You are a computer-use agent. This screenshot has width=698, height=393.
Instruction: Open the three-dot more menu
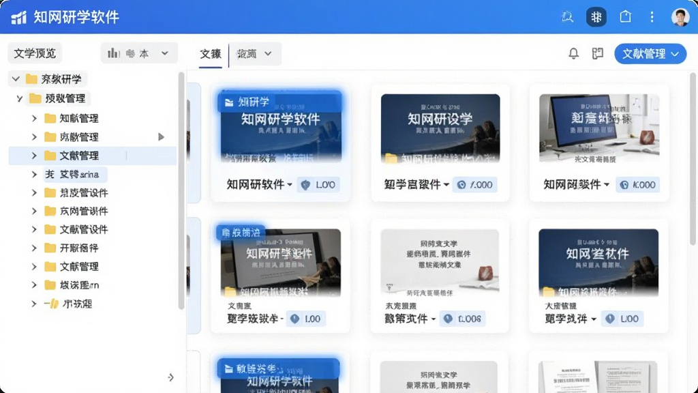click(652, 17)
